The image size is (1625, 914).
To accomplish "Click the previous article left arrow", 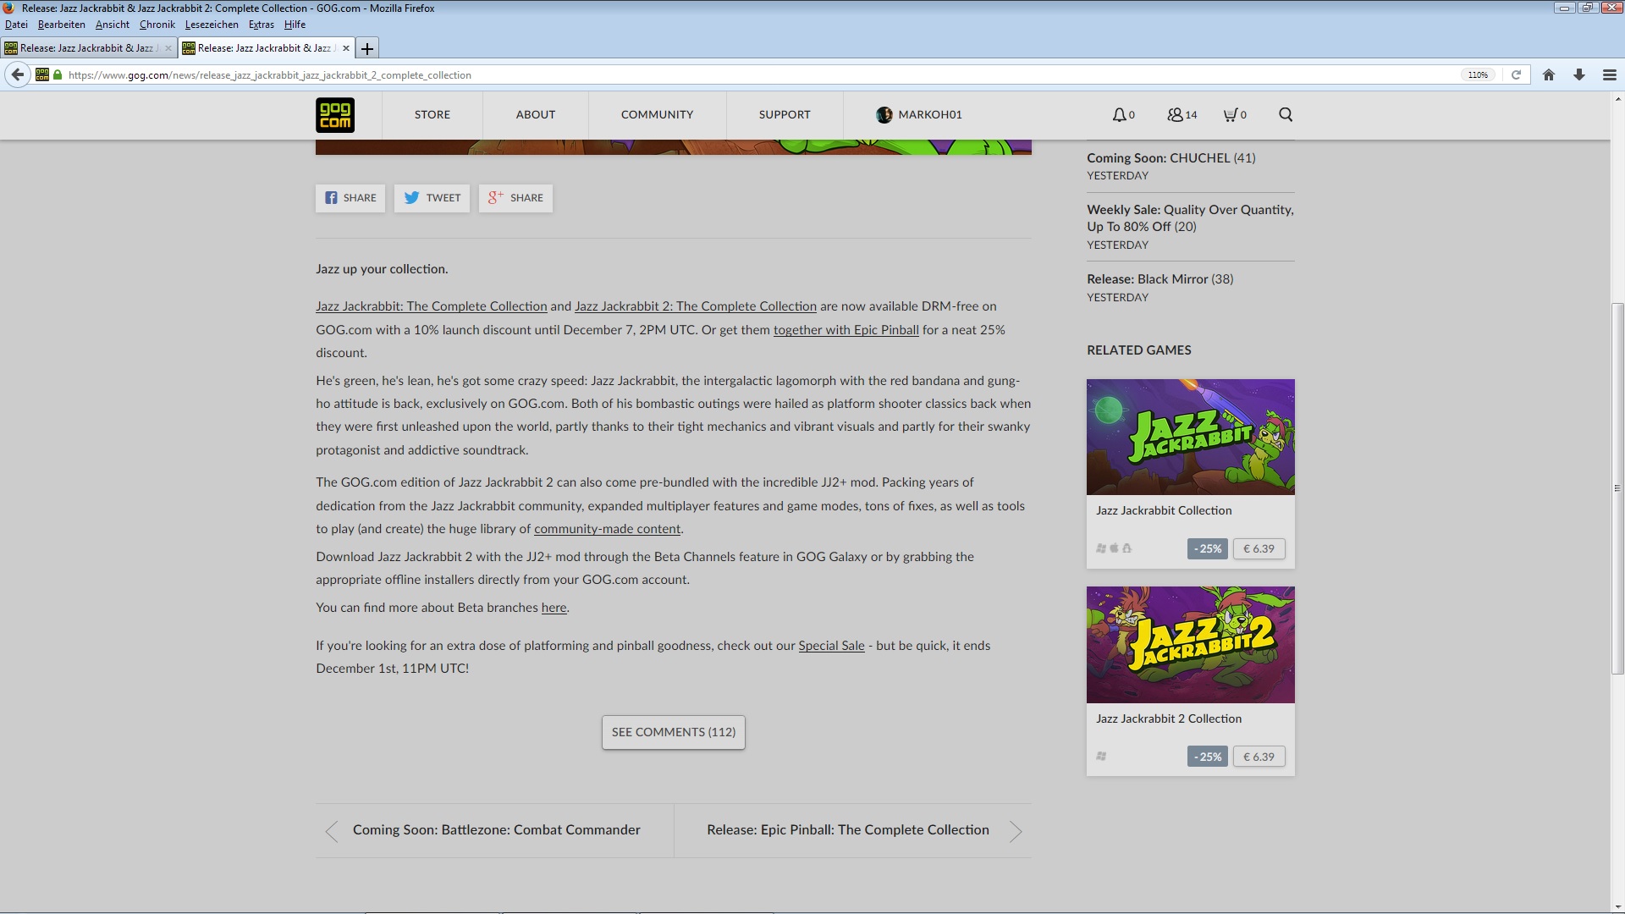I will tap(332, 831).
